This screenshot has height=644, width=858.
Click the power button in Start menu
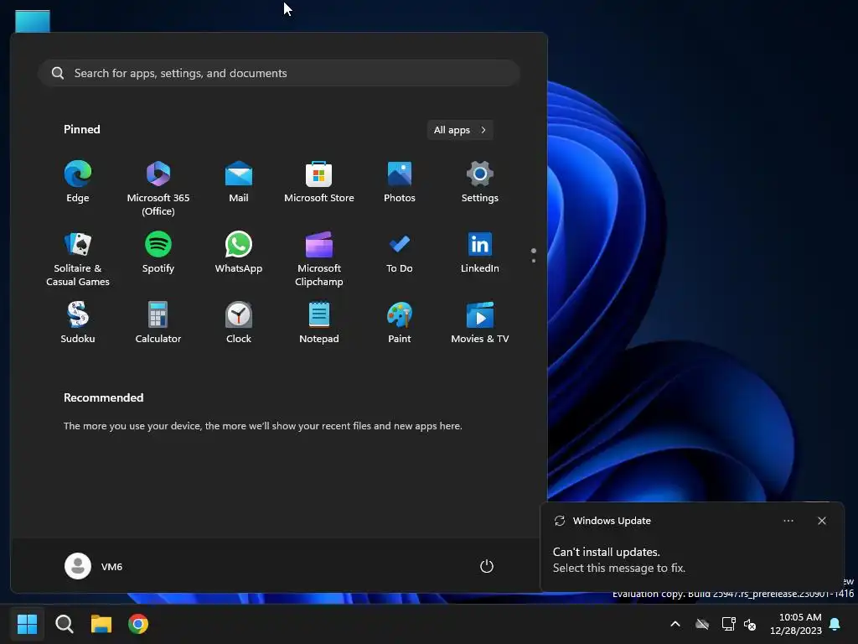[x=487, y=566]
